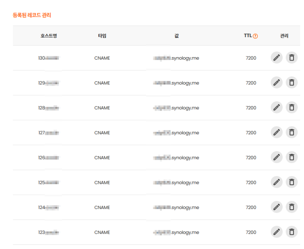Viewport: 304px width, 249px height.
Task: Select hostname cell starting with 126
Action: [49, 158]
